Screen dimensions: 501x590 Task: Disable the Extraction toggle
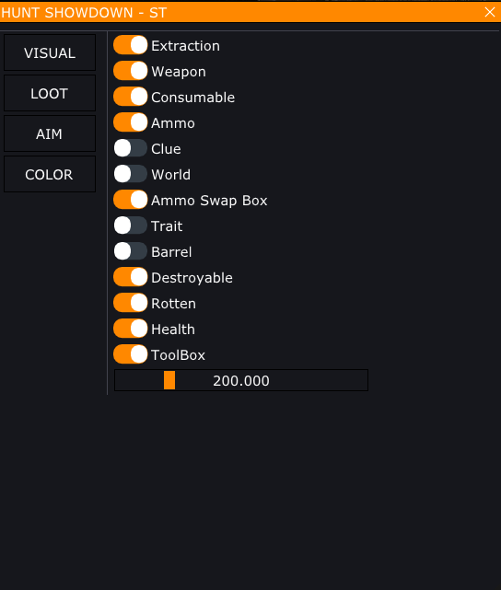coord(130,45)
